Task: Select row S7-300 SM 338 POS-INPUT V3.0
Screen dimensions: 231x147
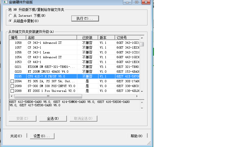Action: point(74,86)
